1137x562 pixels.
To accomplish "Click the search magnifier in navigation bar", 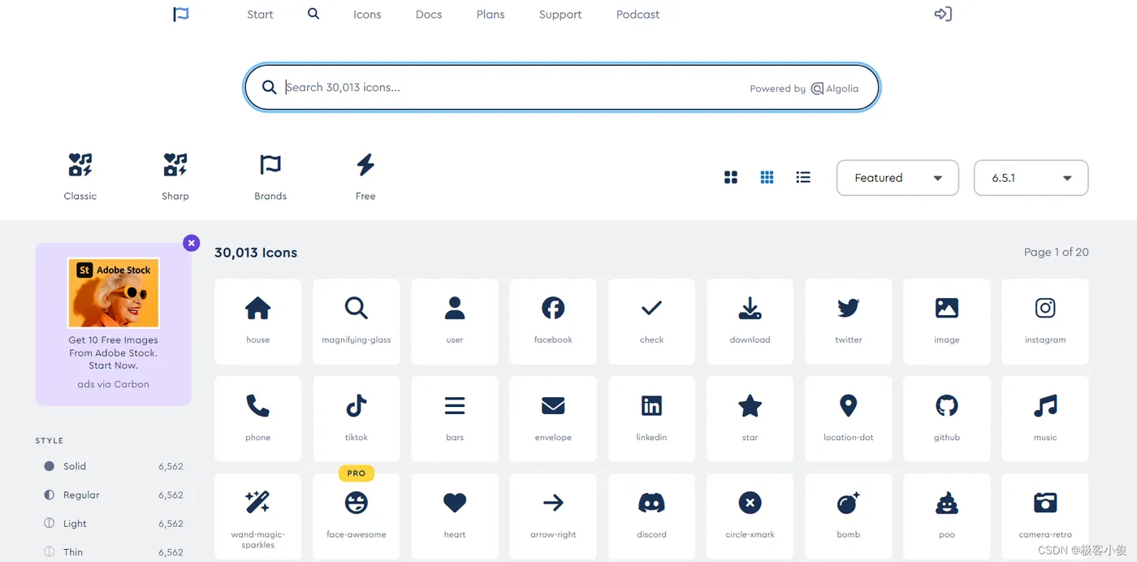I will pyautogui.click(x=313, y=14).
